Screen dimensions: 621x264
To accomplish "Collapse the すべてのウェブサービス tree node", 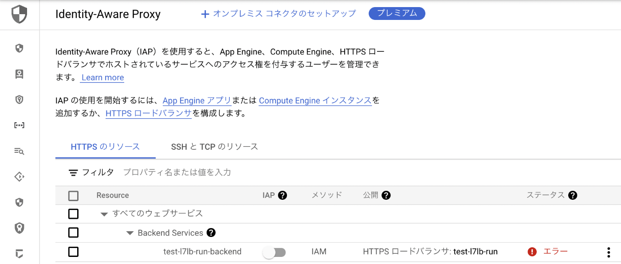I will [104, 214].
